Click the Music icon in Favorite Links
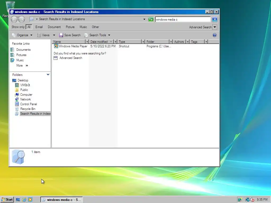 12,60
